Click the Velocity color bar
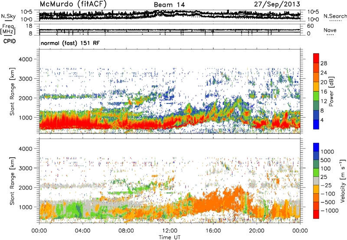 tap(316, 181)
